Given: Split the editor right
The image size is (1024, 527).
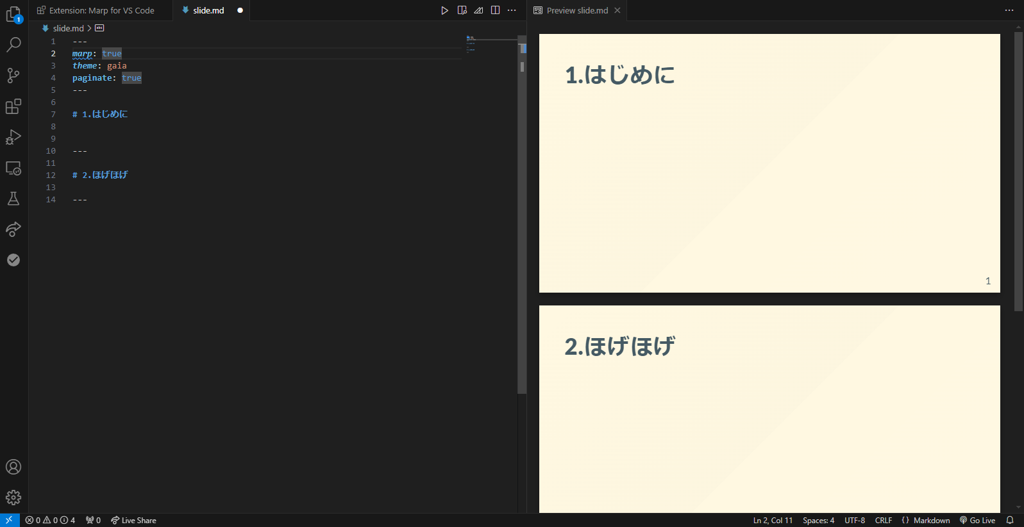Looking at the screenshot, I should 495,10.
